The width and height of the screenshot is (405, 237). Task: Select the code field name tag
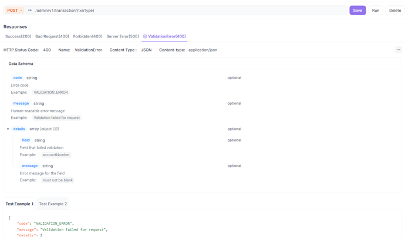tap(18, 78)
